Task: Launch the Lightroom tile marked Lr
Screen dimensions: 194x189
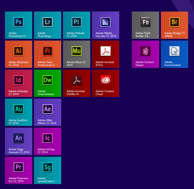Action: 48,25
